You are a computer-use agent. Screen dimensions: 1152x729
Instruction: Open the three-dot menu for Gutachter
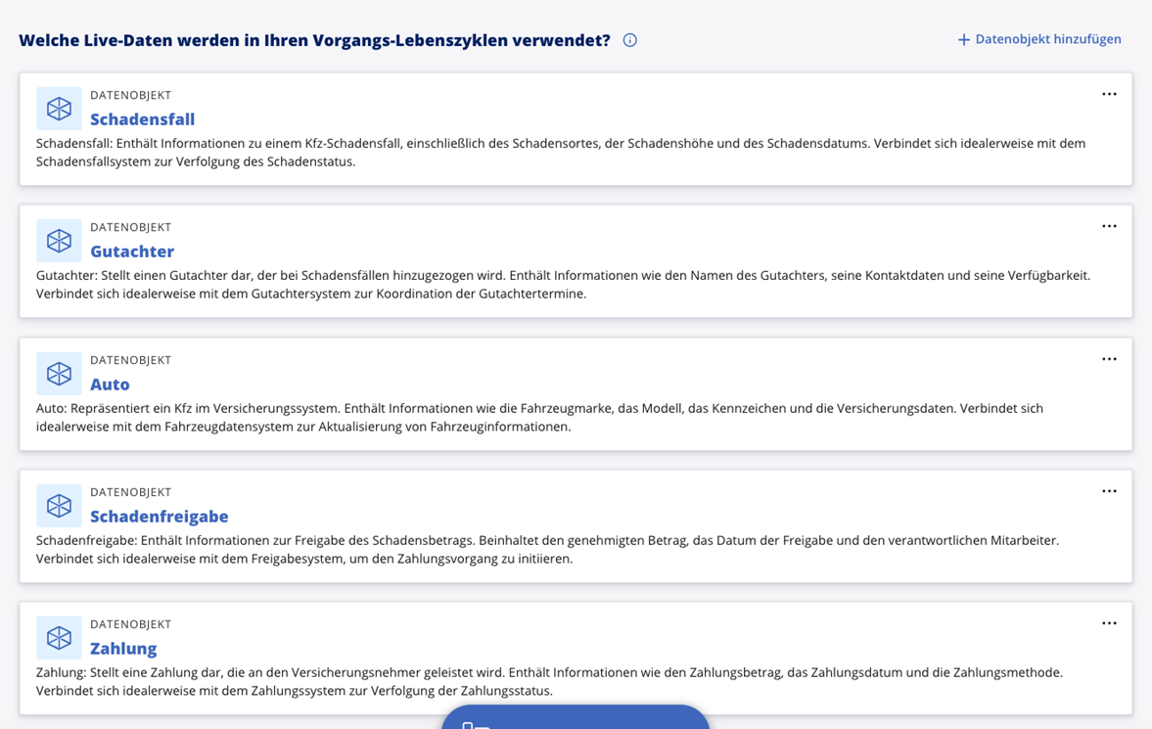tap(1108, 227)
